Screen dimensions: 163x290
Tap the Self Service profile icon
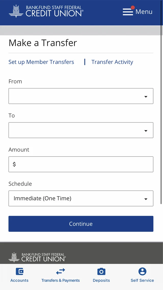point(142,271)
